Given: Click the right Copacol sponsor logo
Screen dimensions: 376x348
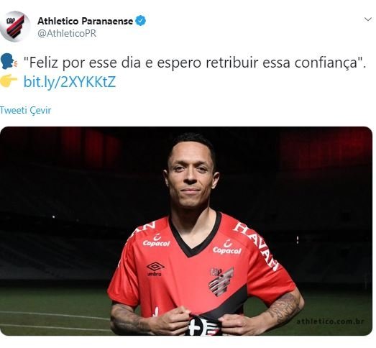Looking at the screenshot, I should tap(227, 248).
